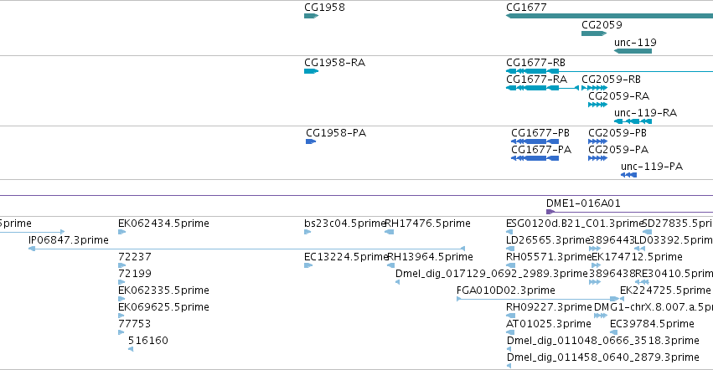Click the unc-119-RA transcript glyph

point(633,121)
